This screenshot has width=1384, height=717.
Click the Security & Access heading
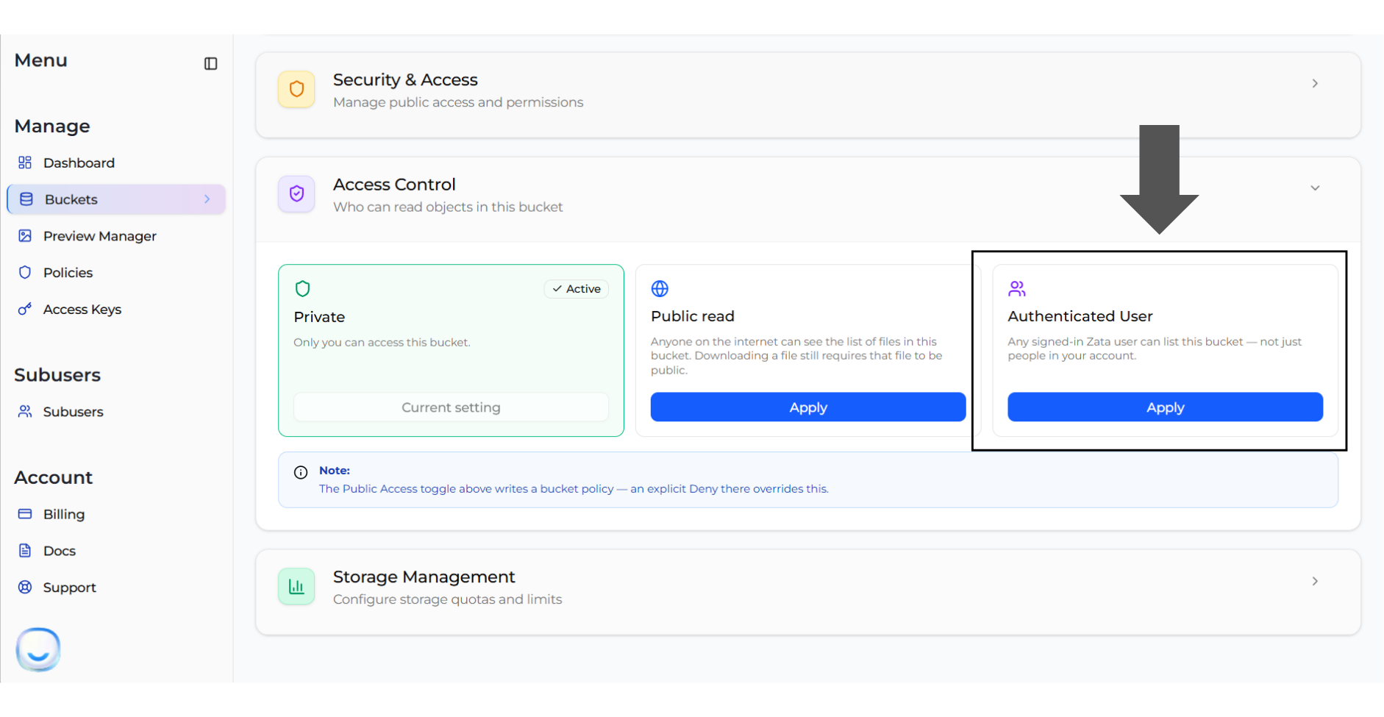pyautogui.click(x=405, y=80)
